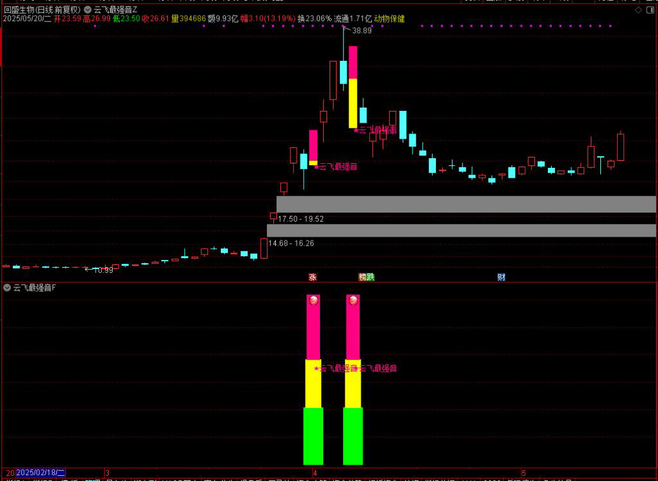Select the 2025/02/18 date label on timeline

coord(41,473)
